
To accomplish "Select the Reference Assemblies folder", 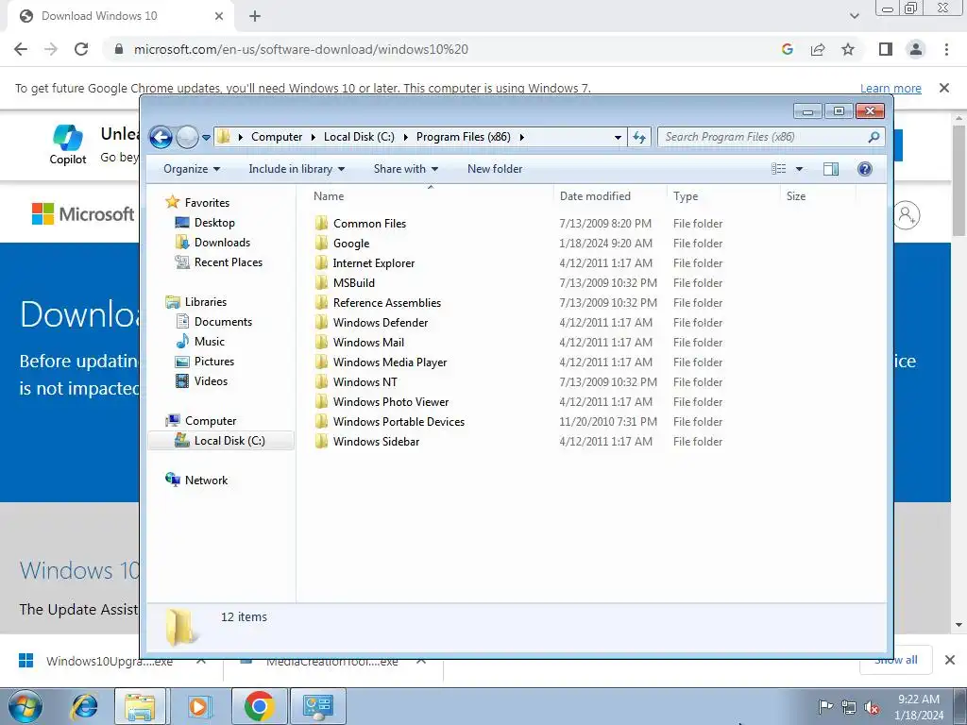I will click(x=386, y=303).
